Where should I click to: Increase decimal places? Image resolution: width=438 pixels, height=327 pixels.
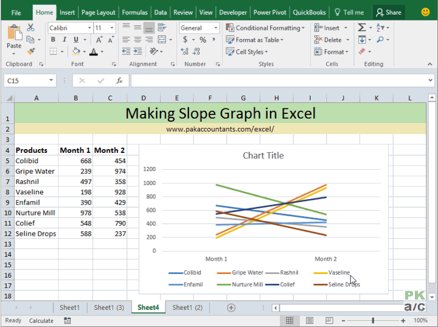click(184, 51)
